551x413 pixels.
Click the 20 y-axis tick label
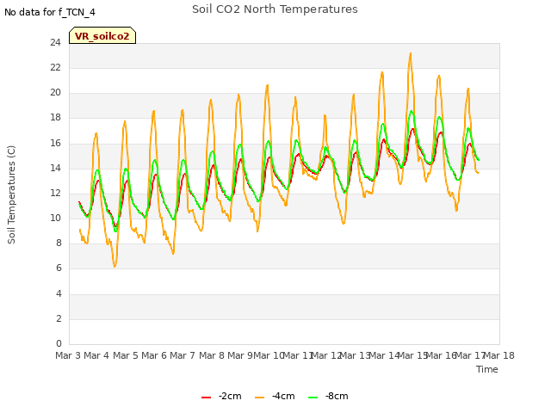click(55, 93)
